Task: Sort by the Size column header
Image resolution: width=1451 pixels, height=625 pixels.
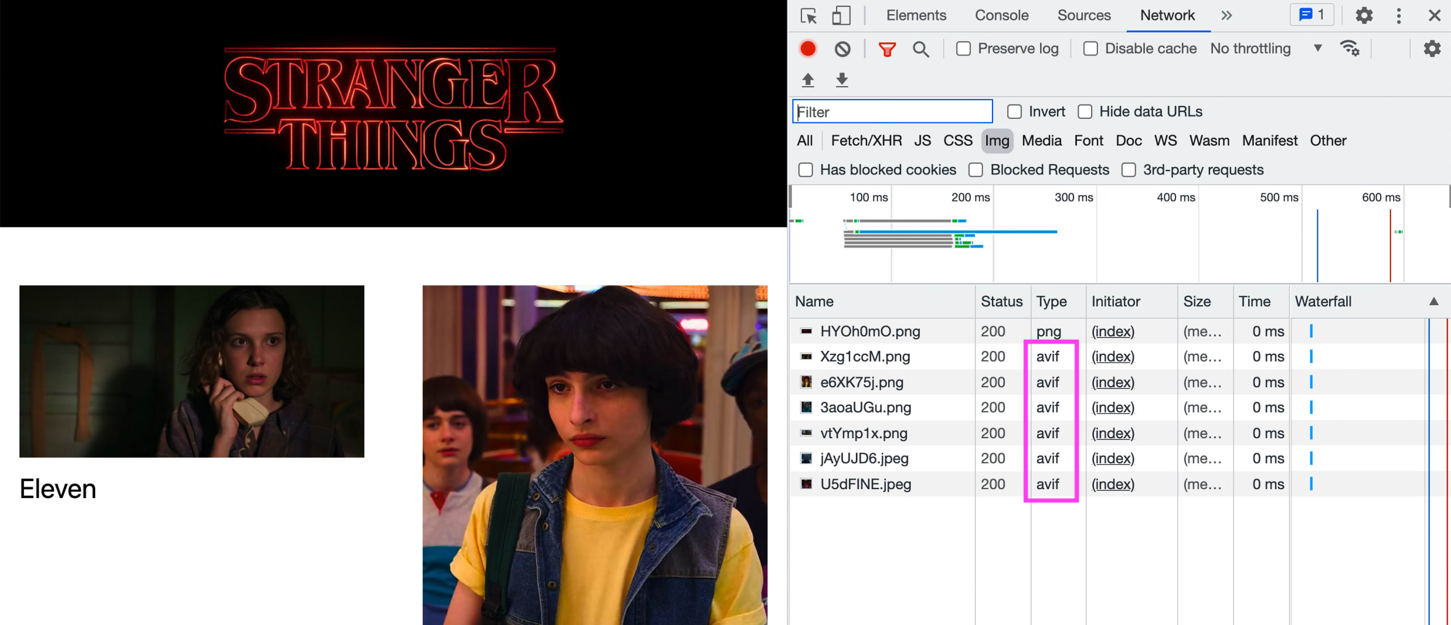Action: 1205,301
